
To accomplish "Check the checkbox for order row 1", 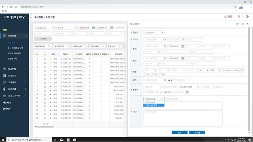I will pyautogui.click(x=45, y=59).
